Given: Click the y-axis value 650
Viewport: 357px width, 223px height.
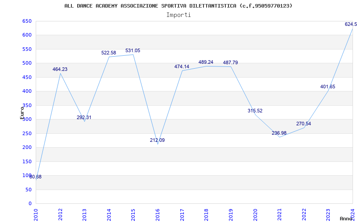Looking at the screenshot, I should [x=27, y=21].
